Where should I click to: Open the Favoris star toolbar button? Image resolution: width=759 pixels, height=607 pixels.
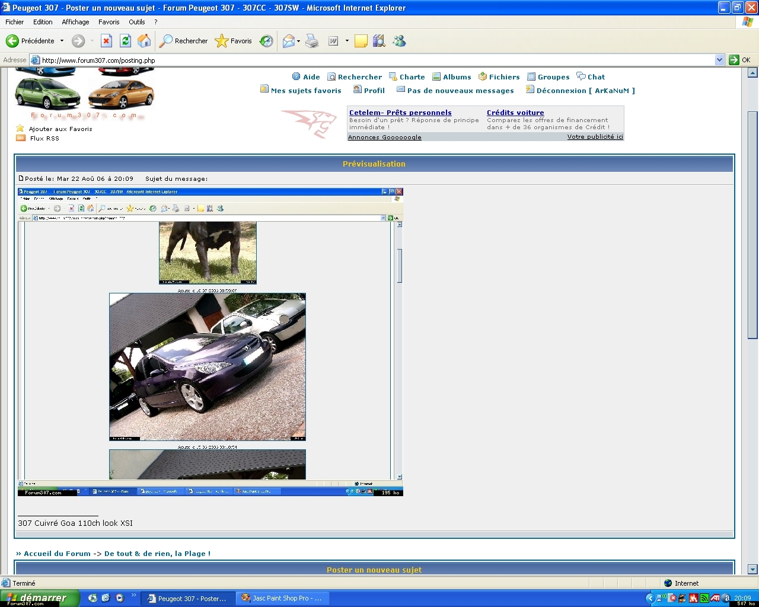tap(234, 41)
